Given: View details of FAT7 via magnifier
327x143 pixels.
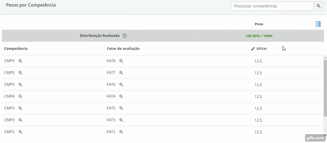Looking at the screenshot, I should click(121, 73).
